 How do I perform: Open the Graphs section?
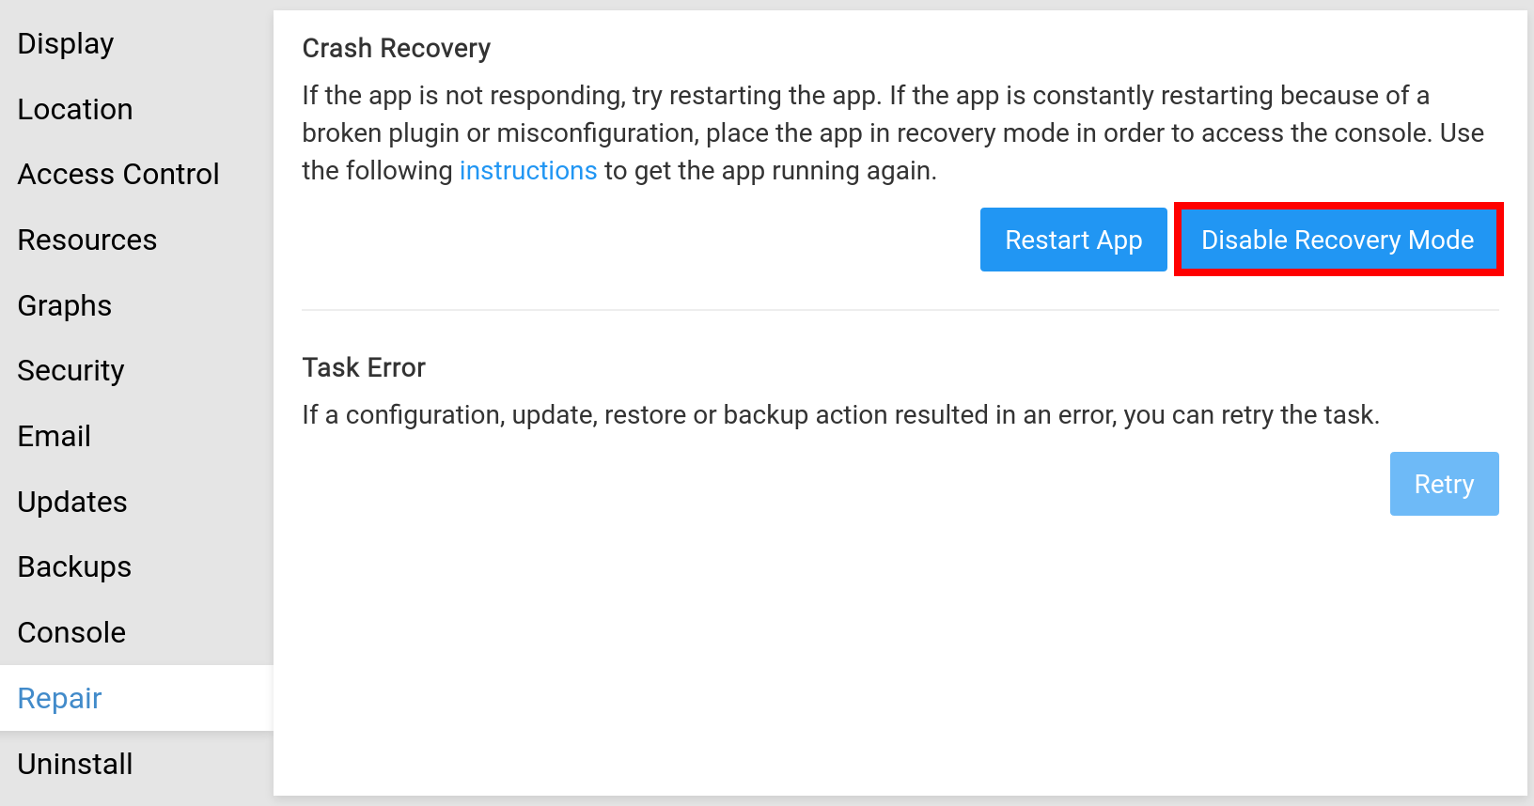65,306
